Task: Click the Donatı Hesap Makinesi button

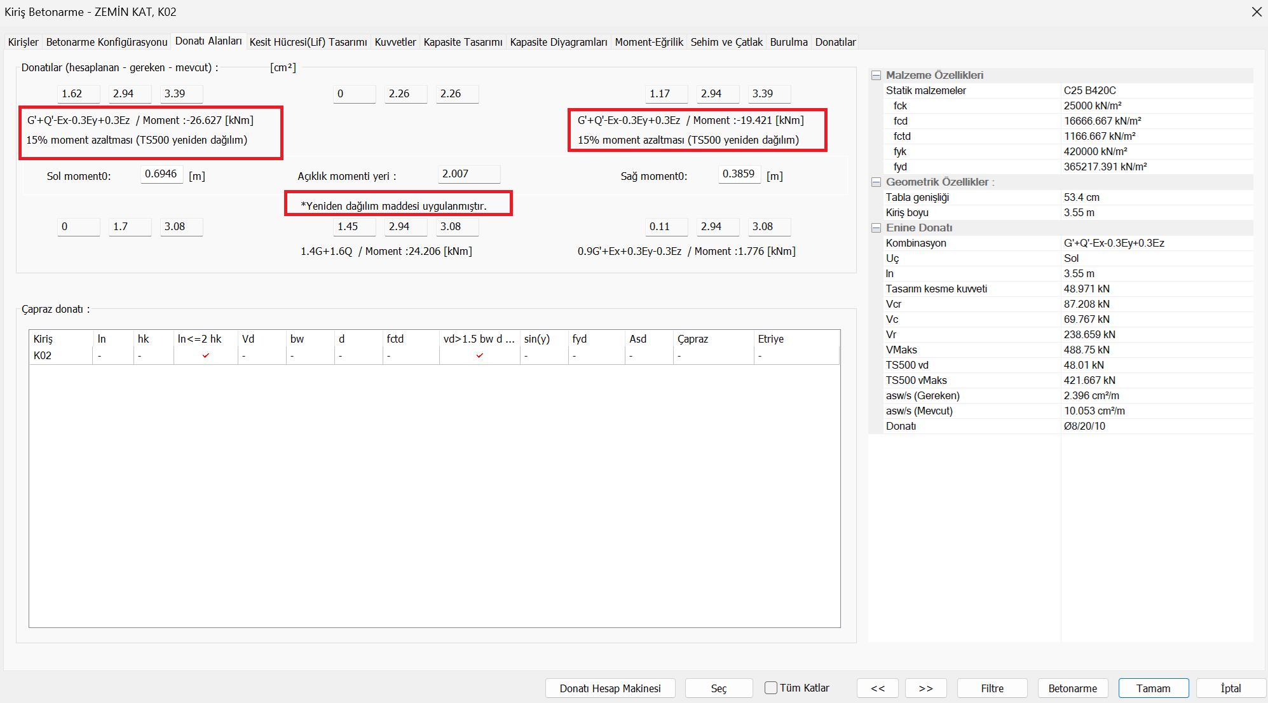Action: (610, 688)
